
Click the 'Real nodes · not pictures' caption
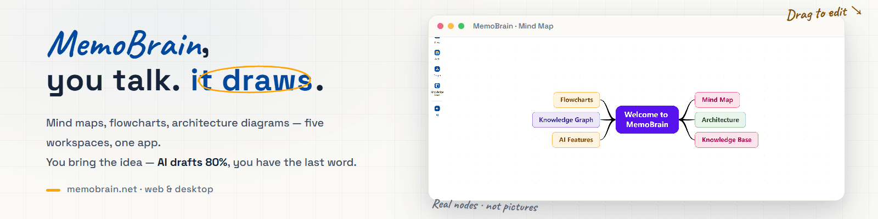(x=485, y=205)
